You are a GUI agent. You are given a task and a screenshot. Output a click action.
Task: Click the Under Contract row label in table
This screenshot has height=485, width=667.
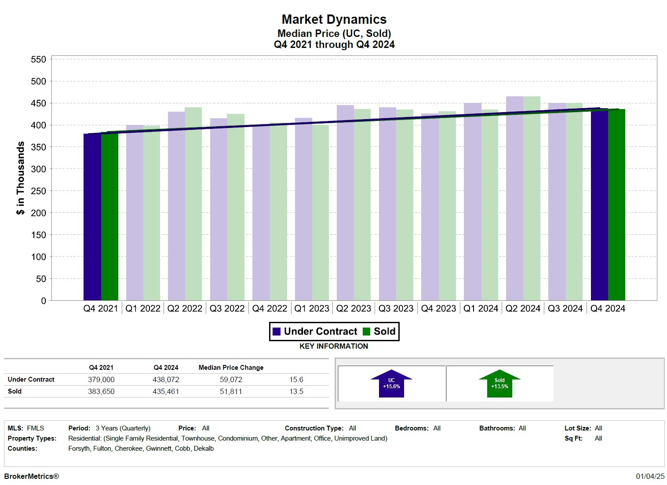point(31,379)
